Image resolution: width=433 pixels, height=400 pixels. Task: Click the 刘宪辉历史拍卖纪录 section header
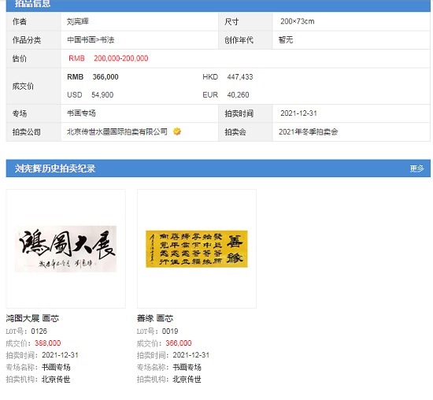tap(55, 169)
